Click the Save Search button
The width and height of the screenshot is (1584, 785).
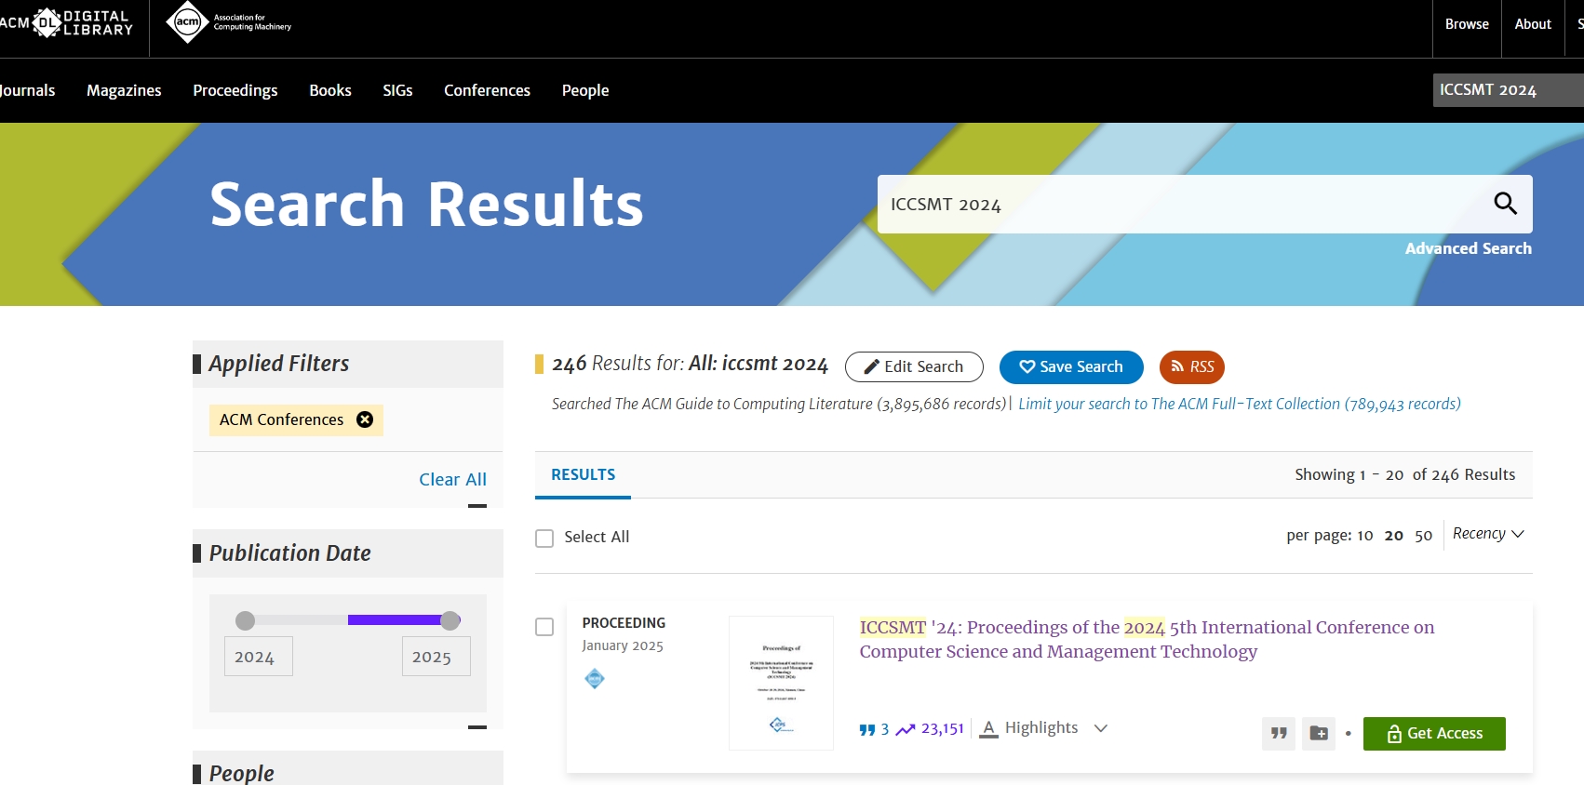pyautogui.click(x=1071, y=366)
